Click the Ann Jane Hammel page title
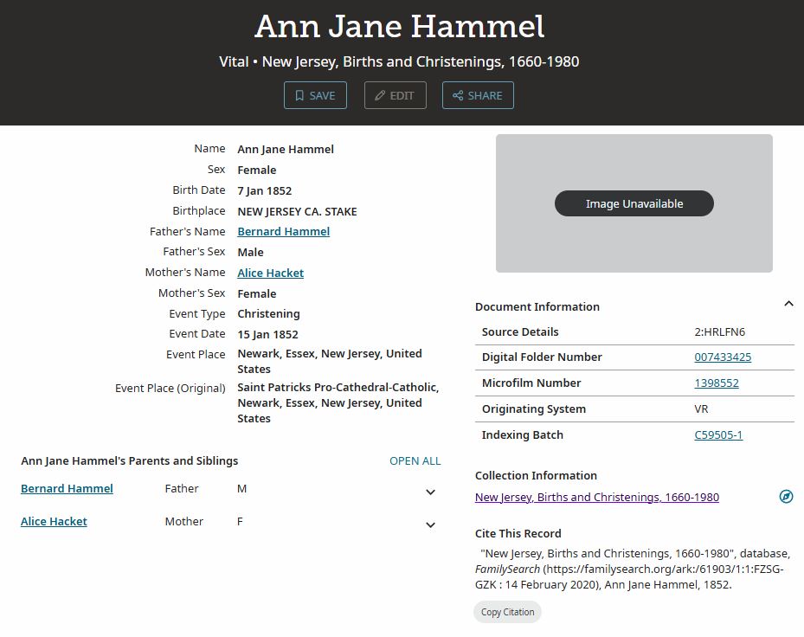This screenshot has height=637, width=804. click(x=400, y=26)
